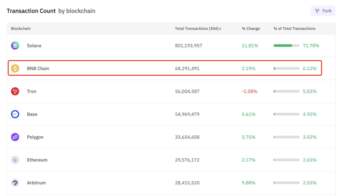The width and height of the screenshot is (338, 196).
Task: Click the BNB Chain logo icon
Action: click(x=15, y=68)
